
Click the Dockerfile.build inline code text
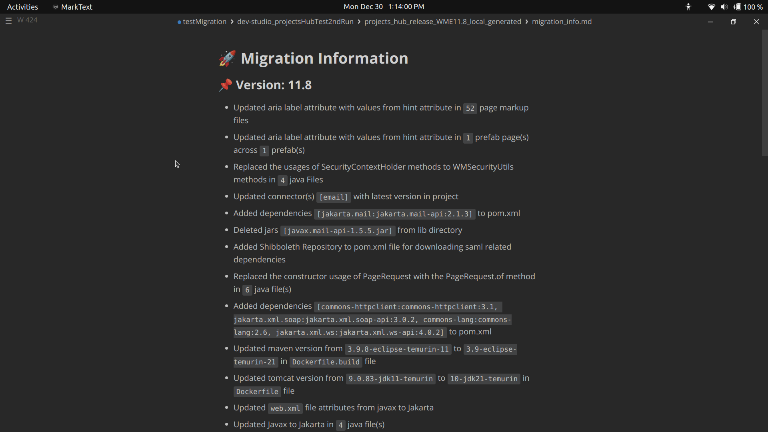click(326, 362)
